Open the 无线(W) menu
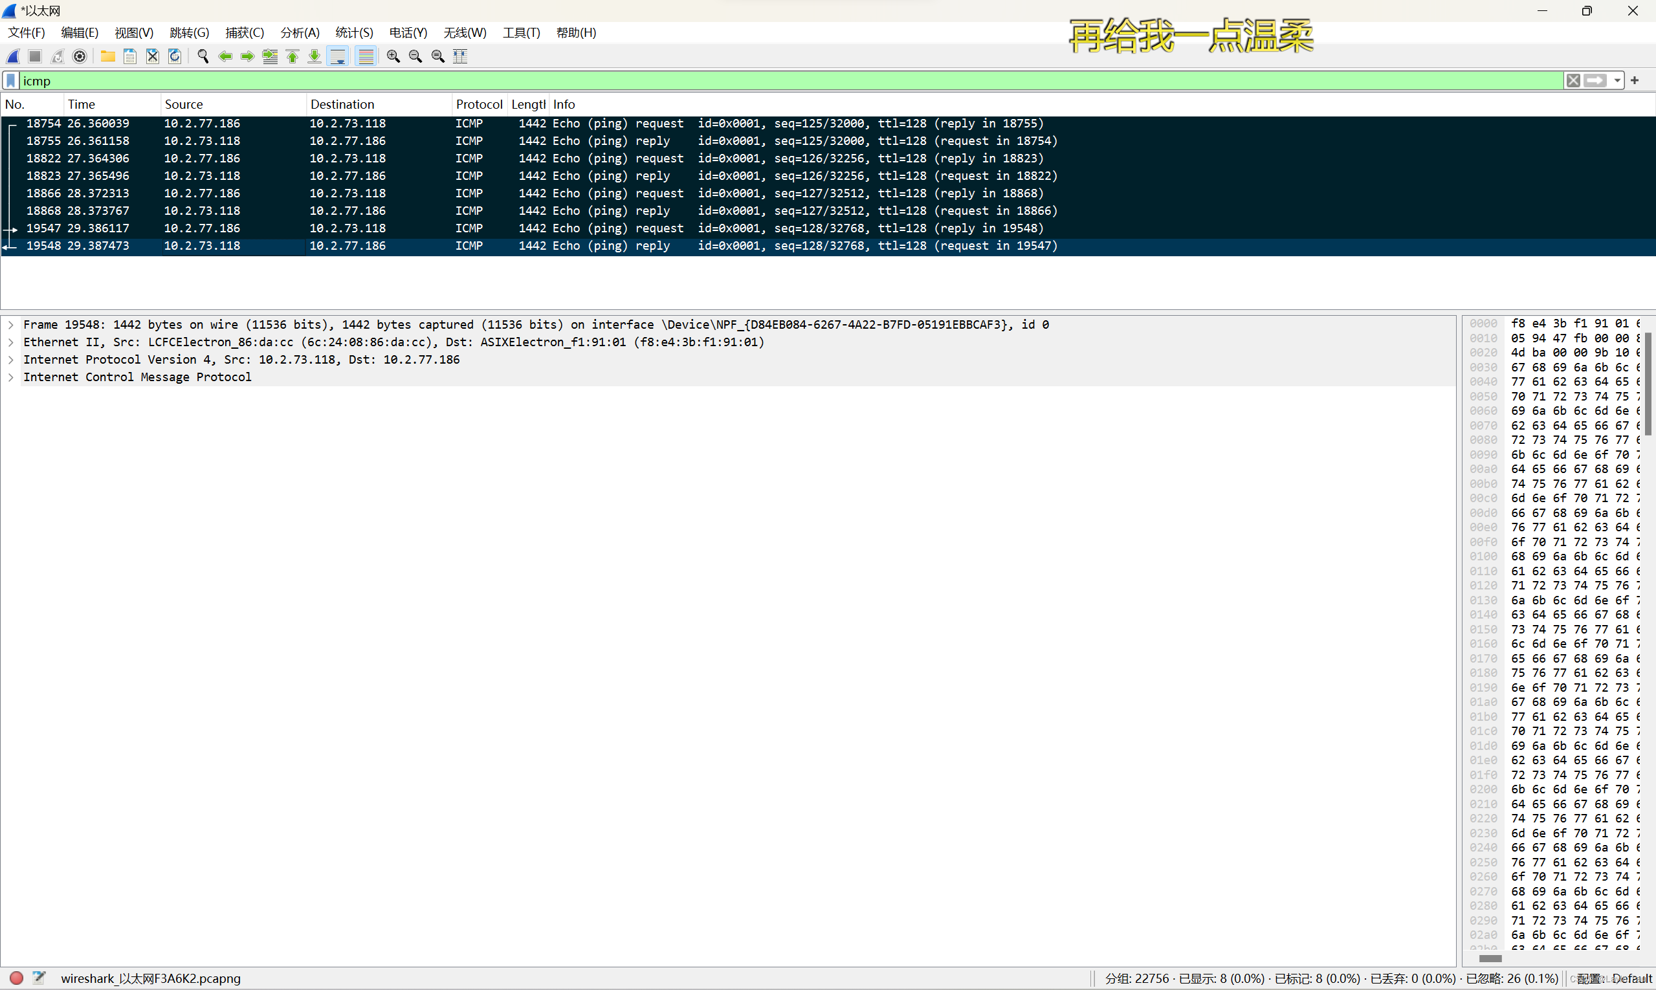The width and height of the screenshot is (1656, 990). click(x=465, y=33)
